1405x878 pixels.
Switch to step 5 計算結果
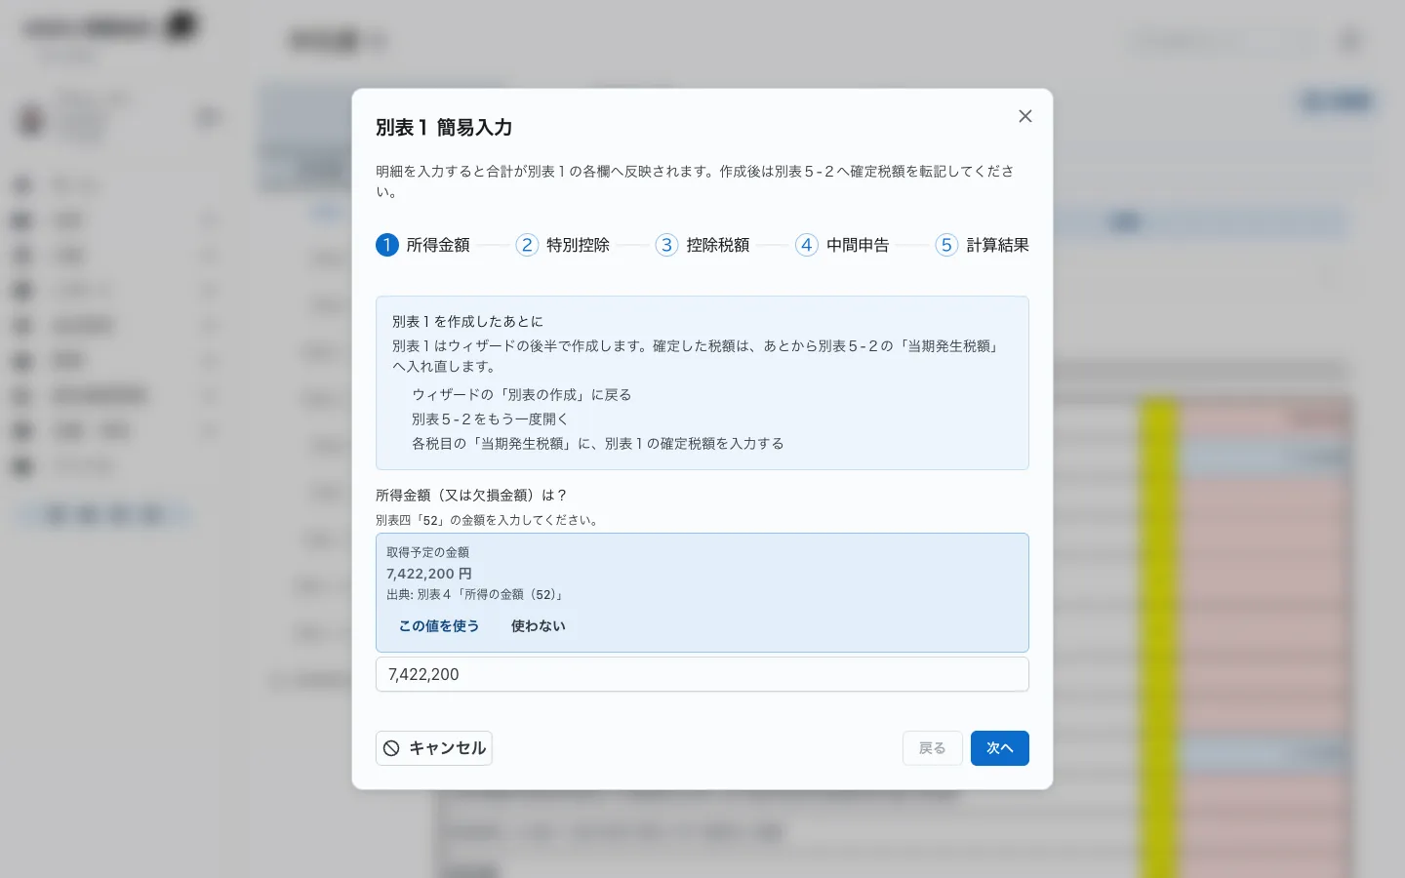[x=983, y=245]
